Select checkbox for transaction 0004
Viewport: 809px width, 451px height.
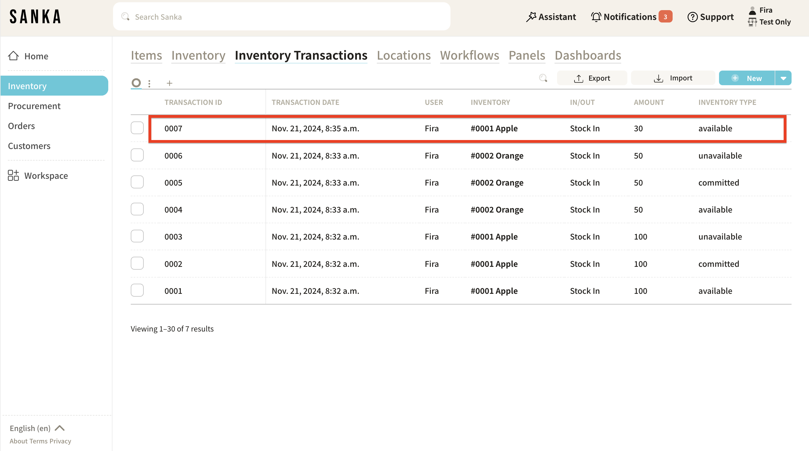tap(137, 209)
